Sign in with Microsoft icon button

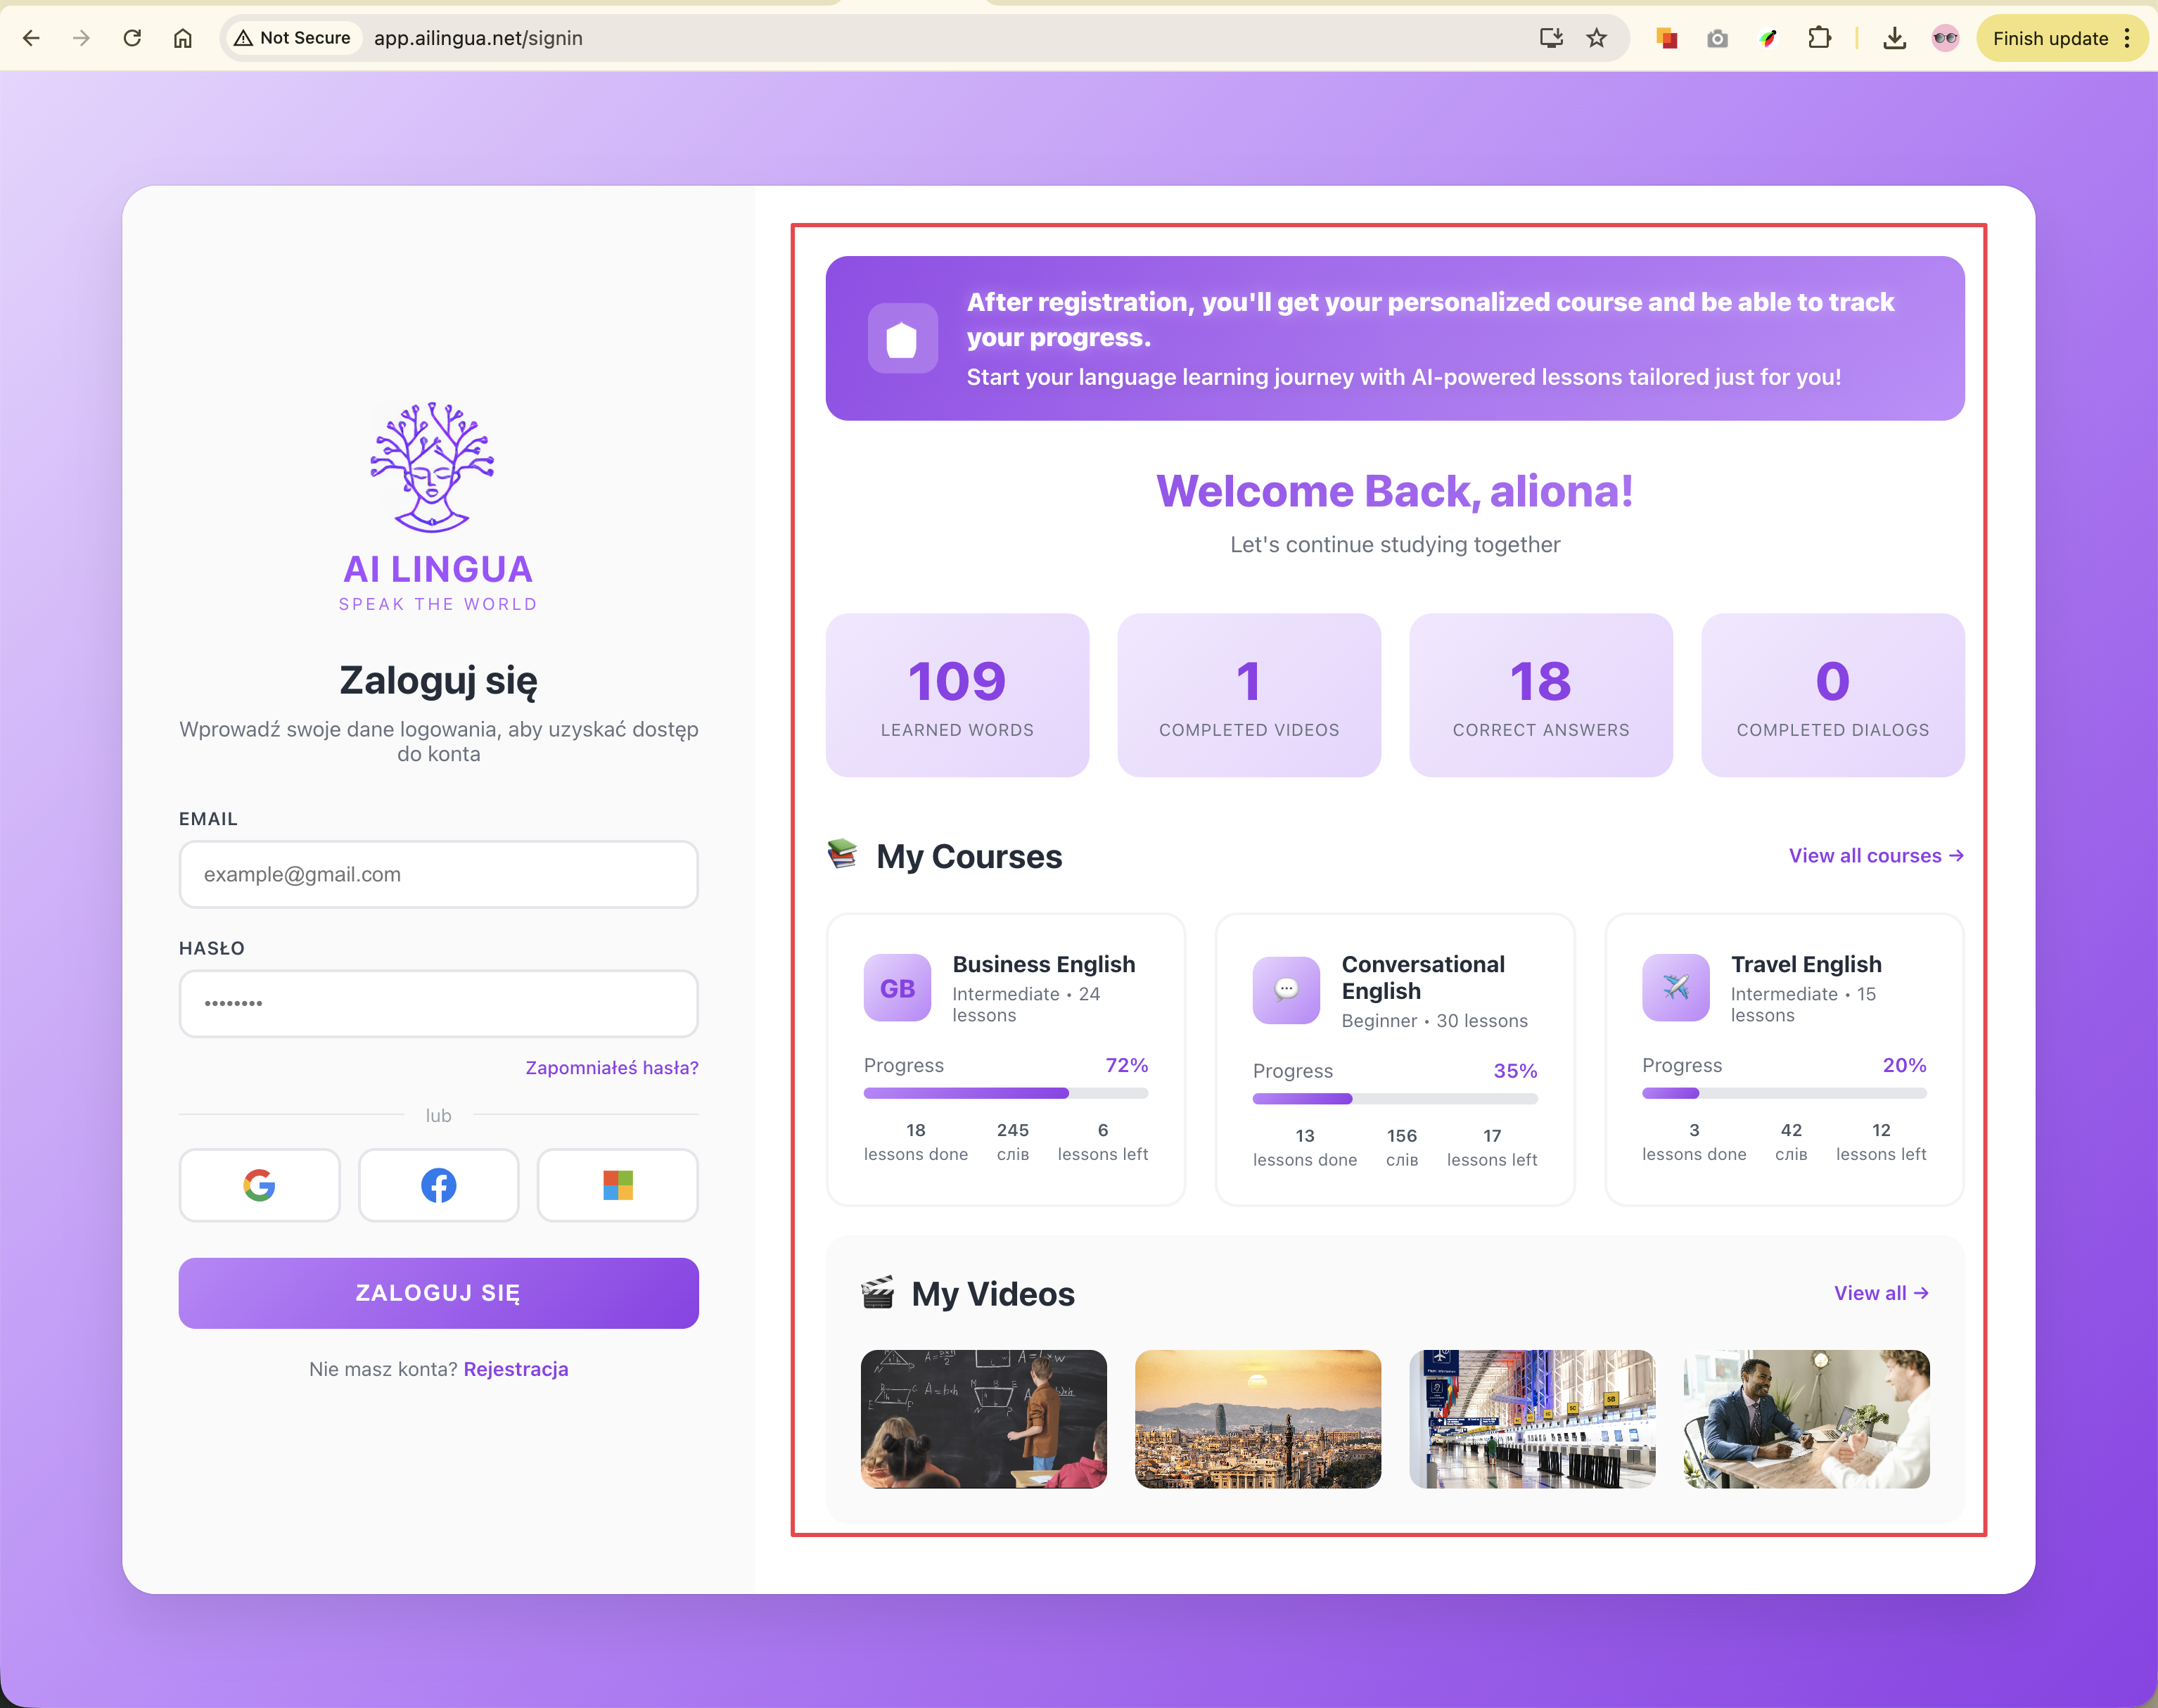pos(617,1185)
